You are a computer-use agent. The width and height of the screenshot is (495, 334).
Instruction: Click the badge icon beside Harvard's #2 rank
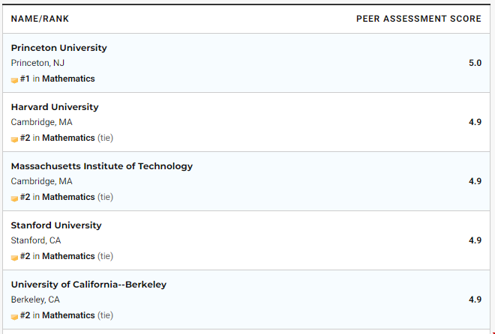point(14,139)
